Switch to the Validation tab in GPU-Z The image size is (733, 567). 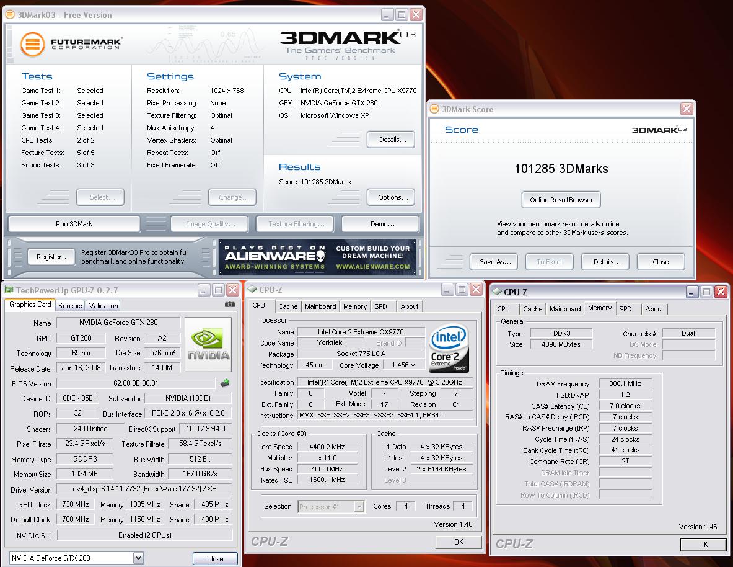[x=103, y=306]
